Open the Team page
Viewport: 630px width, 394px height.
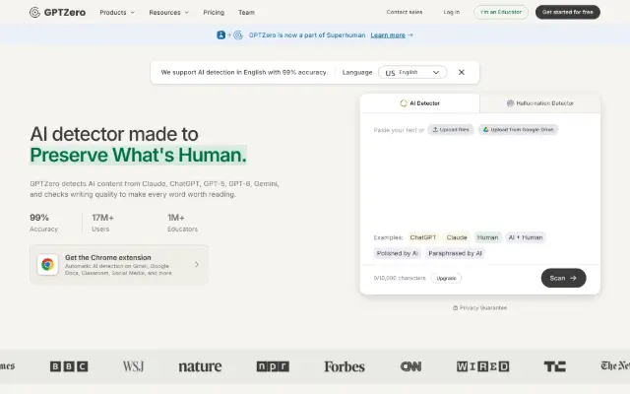[x=246, y=13]
